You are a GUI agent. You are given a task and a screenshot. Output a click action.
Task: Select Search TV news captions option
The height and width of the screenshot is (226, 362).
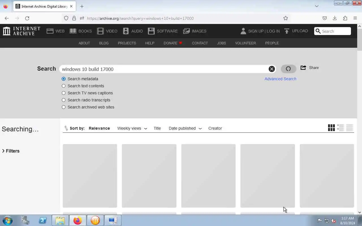pos(64,93)
